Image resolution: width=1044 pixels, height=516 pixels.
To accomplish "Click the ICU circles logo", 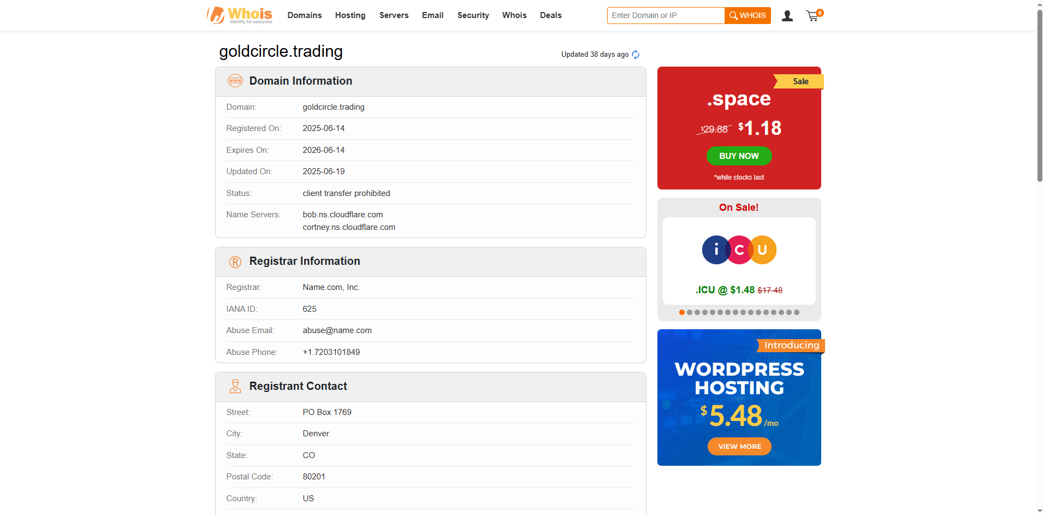I will [x=739, y=250].
